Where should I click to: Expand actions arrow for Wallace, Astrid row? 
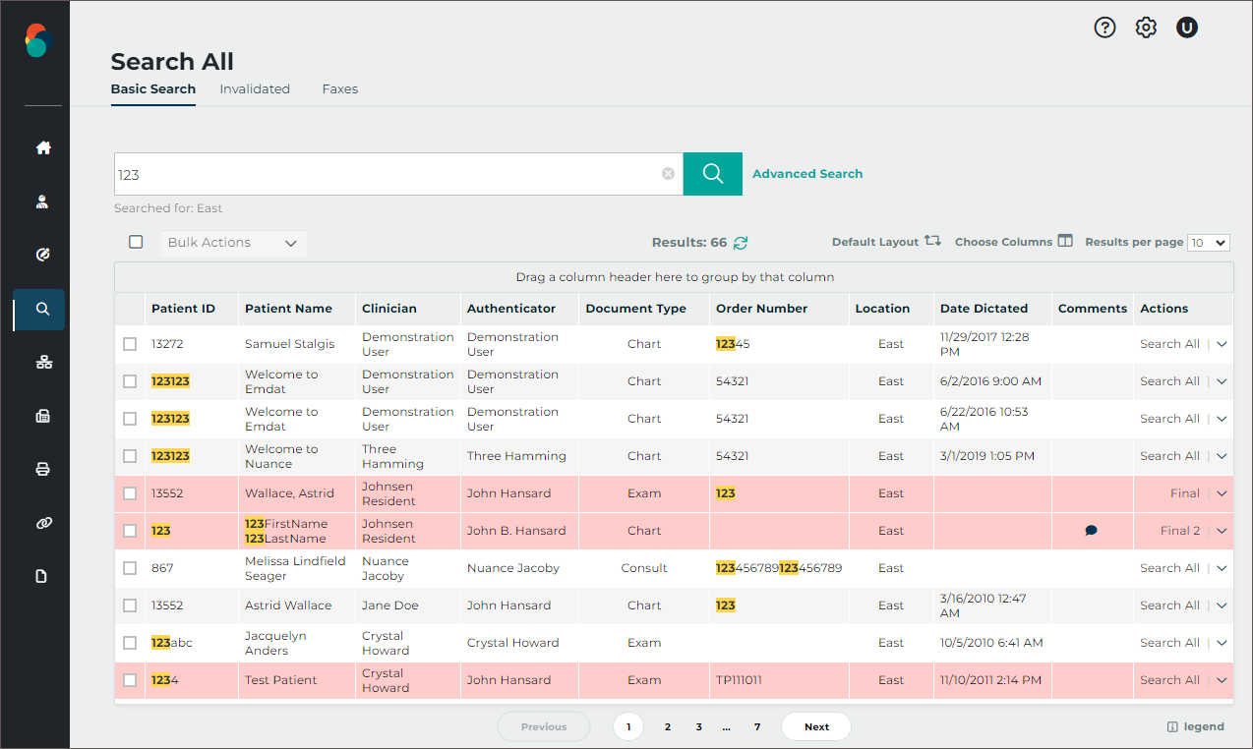[x=1222, y=493]
